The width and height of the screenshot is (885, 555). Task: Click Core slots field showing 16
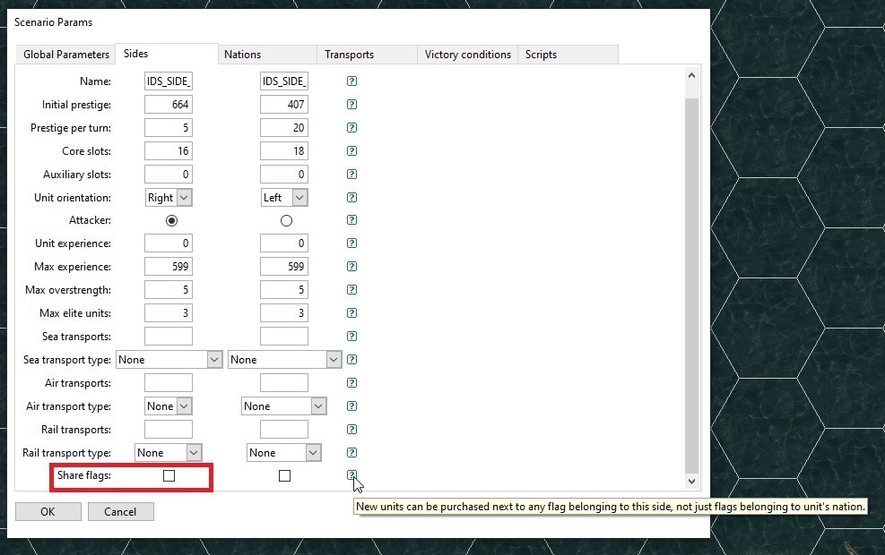point(169,151)
